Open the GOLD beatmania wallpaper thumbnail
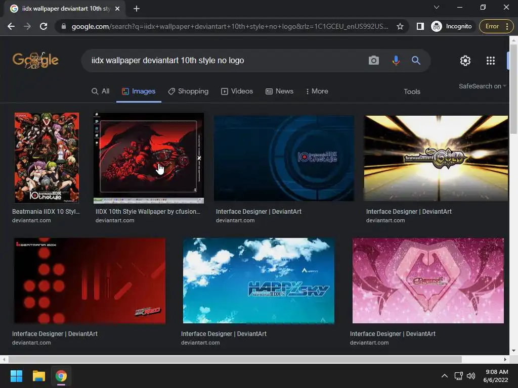 tap(436, 158)
